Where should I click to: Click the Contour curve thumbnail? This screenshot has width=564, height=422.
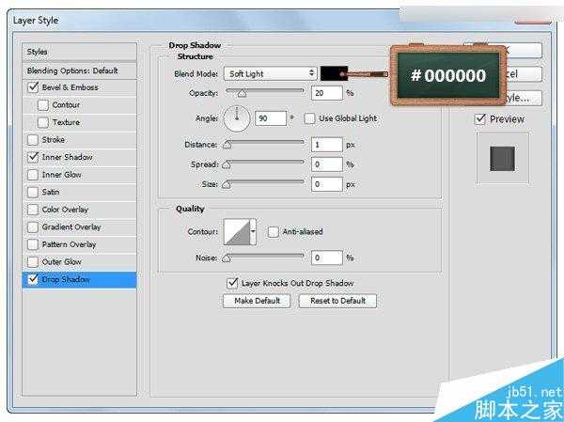[237, 231]
